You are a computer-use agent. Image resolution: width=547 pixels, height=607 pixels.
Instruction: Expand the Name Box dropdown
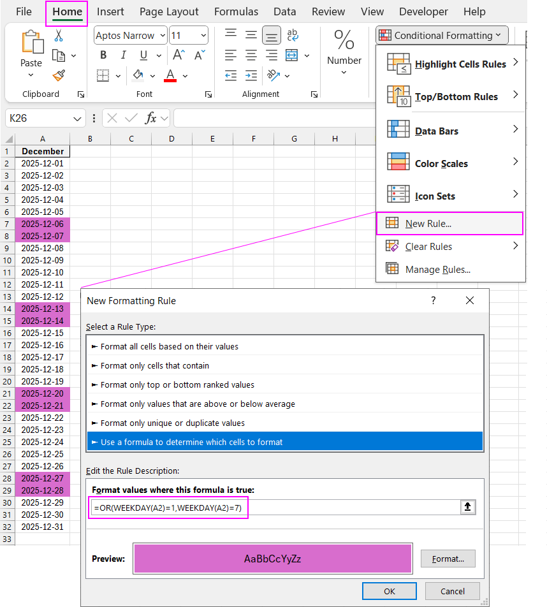pos(78,119)
